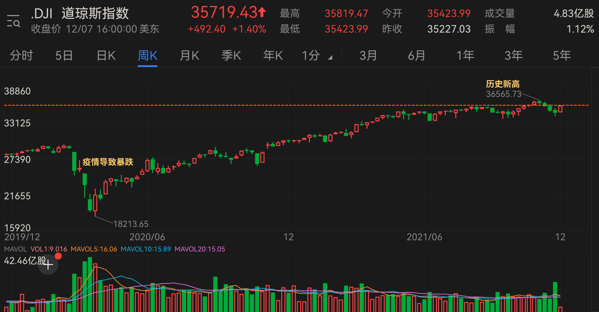The image size is (599, 312).
Task: Click the stock search icon top-left
Action: [x=14, y=20]
